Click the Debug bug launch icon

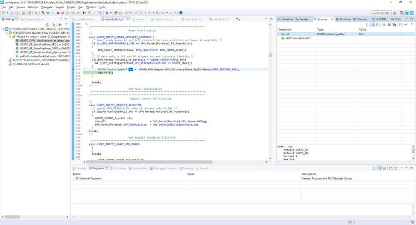coord(107,13)
